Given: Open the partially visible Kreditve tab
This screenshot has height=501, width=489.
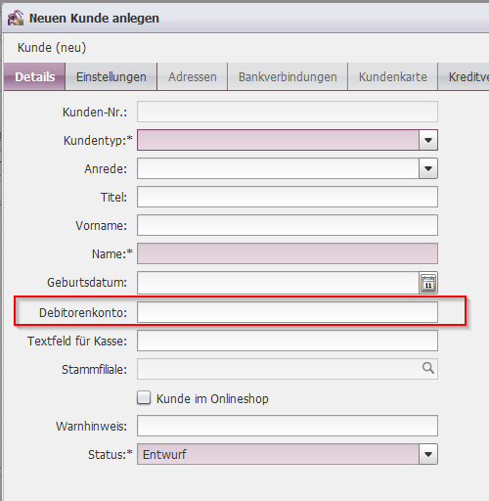Looking at the screenshot, I should tap(464, 77).
